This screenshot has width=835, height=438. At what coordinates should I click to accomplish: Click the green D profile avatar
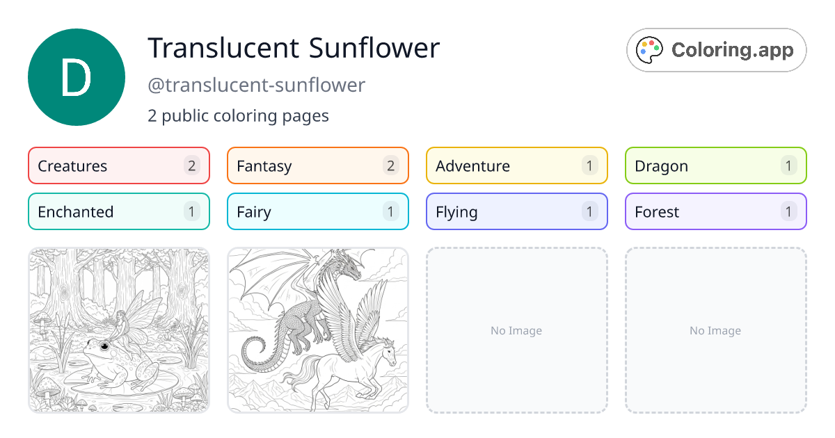point(77,77)
